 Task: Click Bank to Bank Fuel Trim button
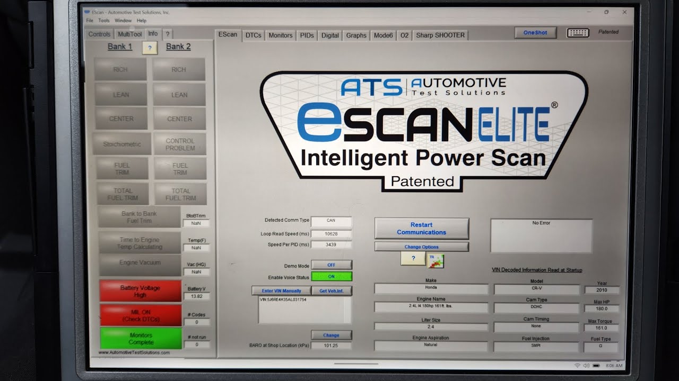[x=140, y=217]
